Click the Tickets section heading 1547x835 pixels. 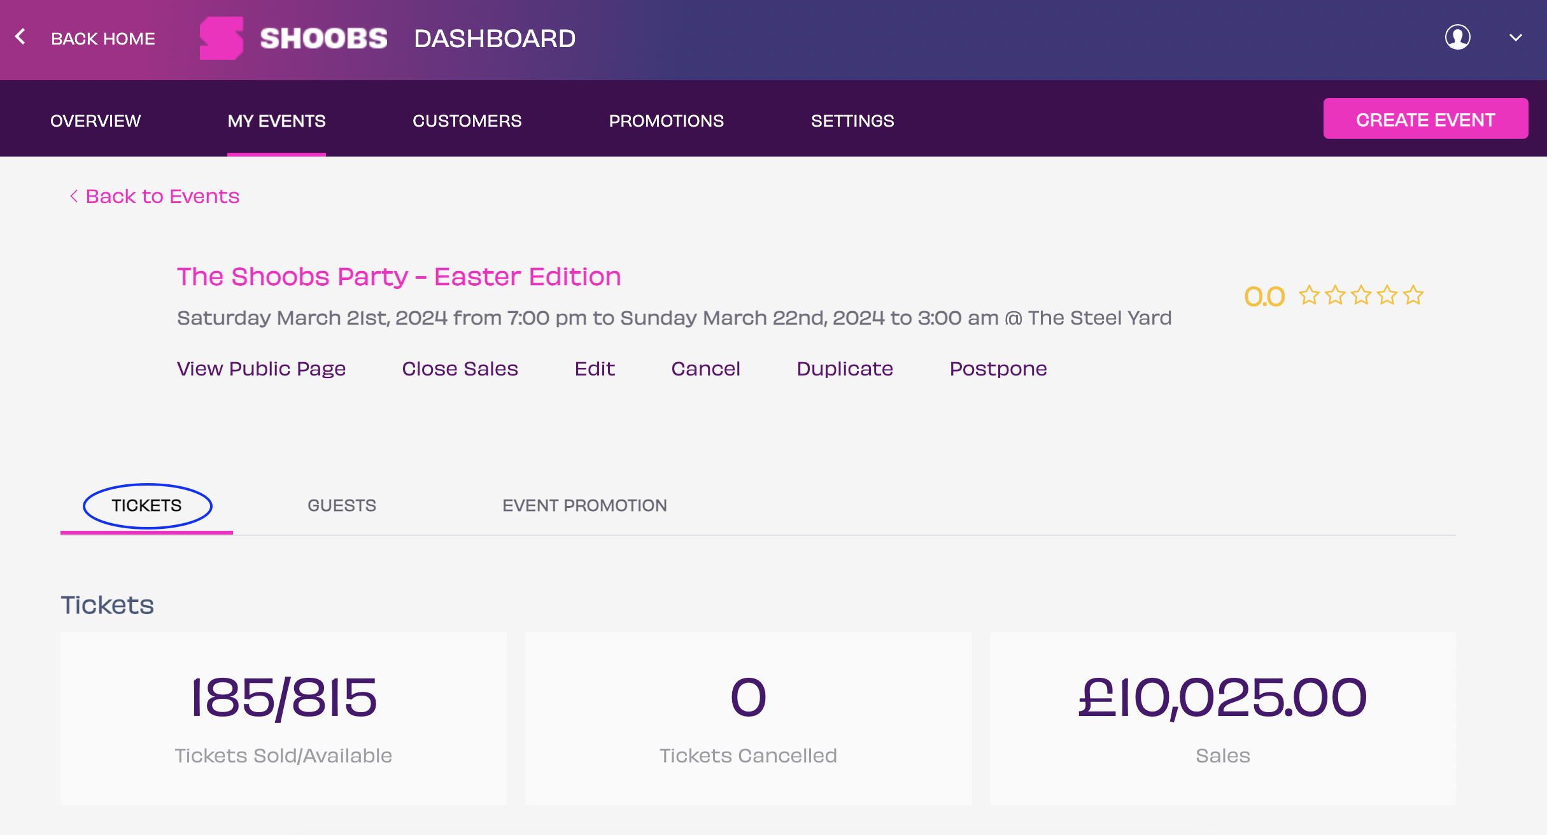pyautogui.click(x=107, y=605)
